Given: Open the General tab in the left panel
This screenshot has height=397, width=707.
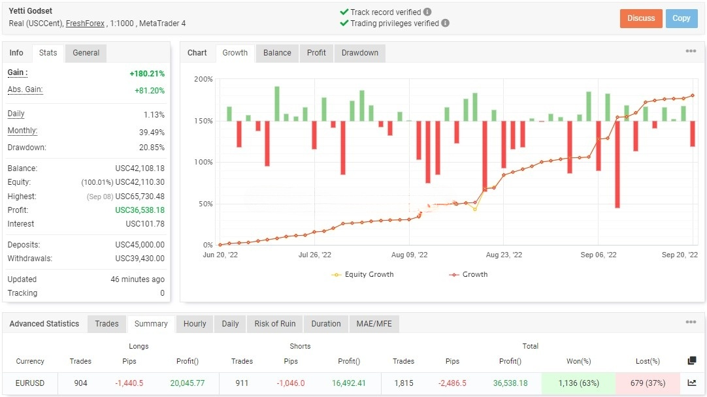Looking at the screenshot, I should [x=86, y=53].
